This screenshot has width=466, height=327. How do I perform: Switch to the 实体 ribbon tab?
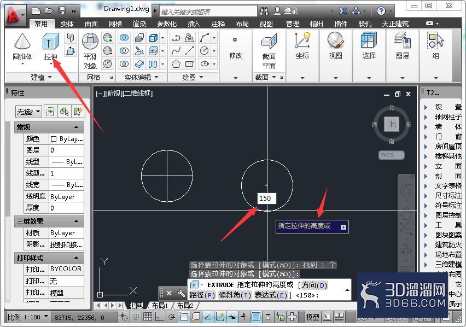click(67, 24)
